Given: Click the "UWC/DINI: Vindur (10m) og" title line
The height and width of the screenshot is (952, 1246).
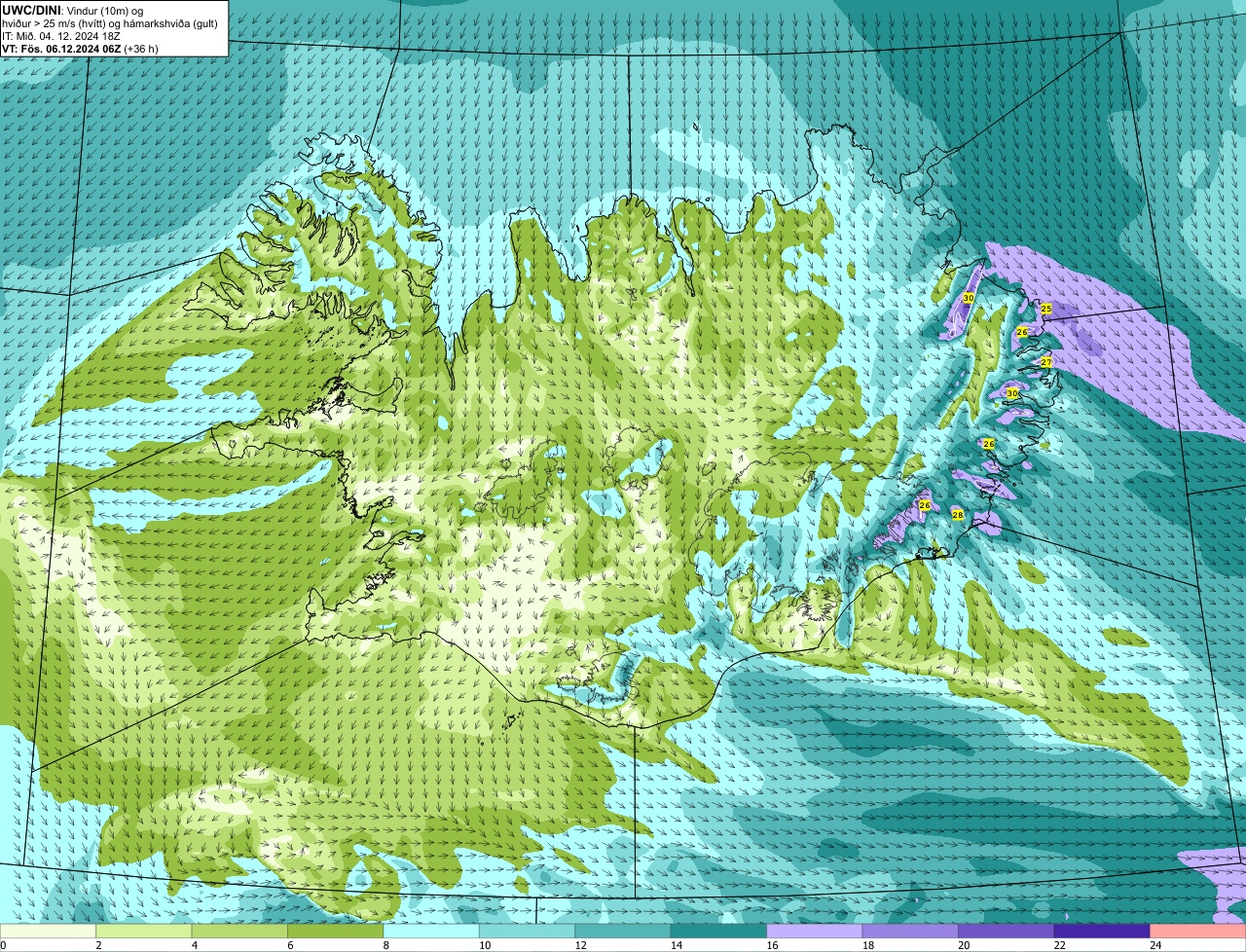Looking at the screenshot, I should pyautogui.click(x=73, y=10).
